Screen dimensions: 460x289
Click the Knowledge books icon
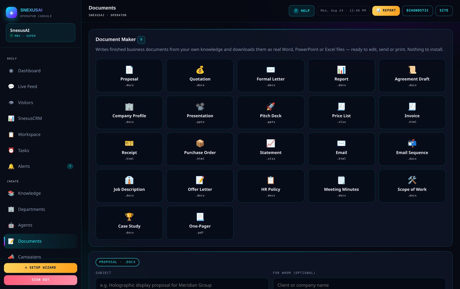click(11, 193)
